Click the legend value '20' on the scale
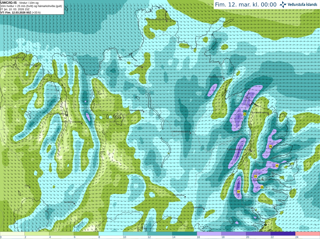 click(x=247, y=237)
